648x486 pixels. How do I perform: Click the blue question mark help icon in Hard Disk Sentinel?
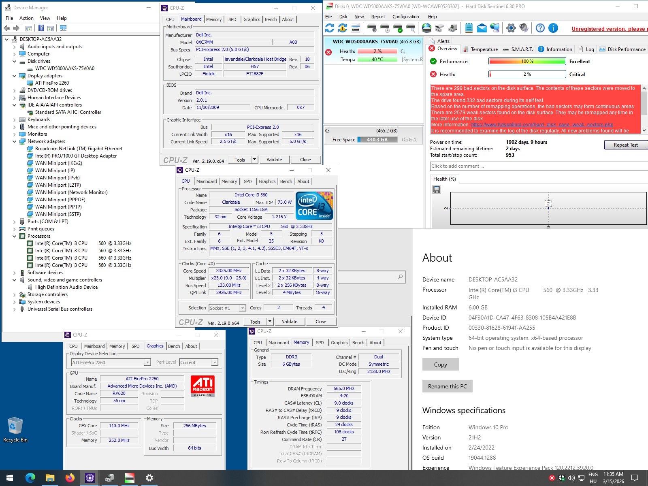pos(540,28)
